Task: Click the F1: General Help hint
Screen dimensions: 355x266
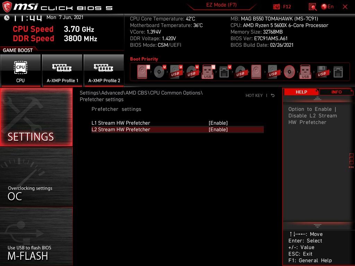Action: [x=310, y=260]
